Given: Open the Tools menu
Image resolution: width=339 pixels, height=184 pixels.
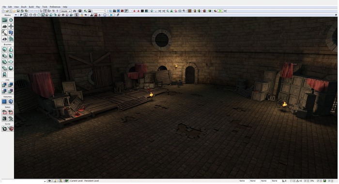Looking at the screenshot, I should [45, 7].
